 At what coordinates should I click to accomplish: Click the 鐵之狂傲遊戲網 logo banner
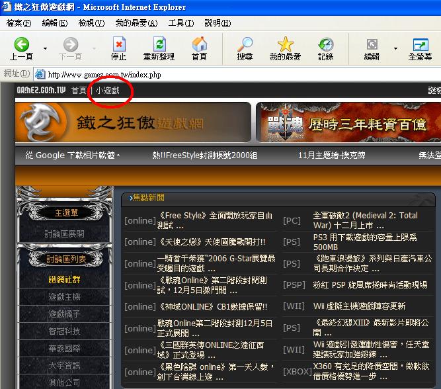point(133,122)
